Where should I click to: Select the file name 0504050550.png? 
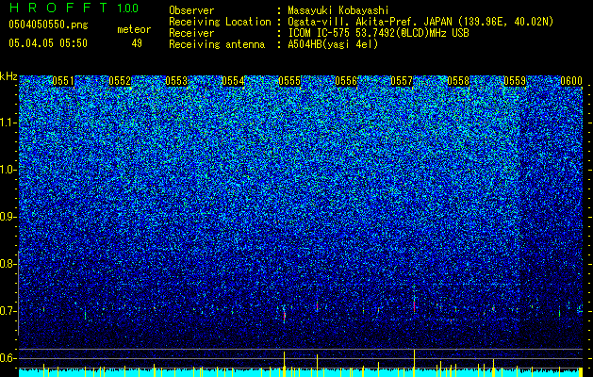click(x=48, y=25)
